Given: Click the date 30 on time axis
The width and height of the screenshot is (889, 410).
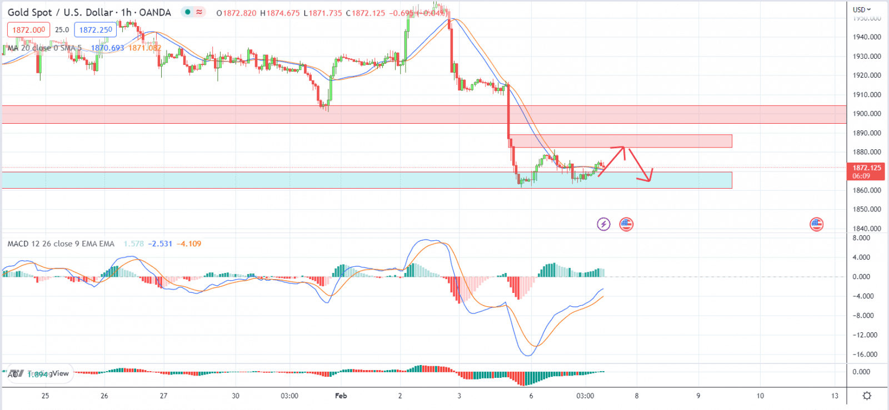Looking at the screenshot, I should tap(236, 396).
